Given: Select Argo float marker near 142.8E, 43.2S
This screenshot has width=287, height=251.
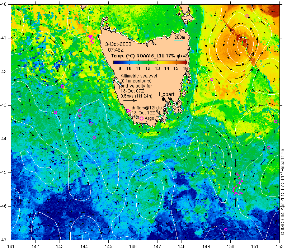Looking at the screenshot, I should 56,112.
